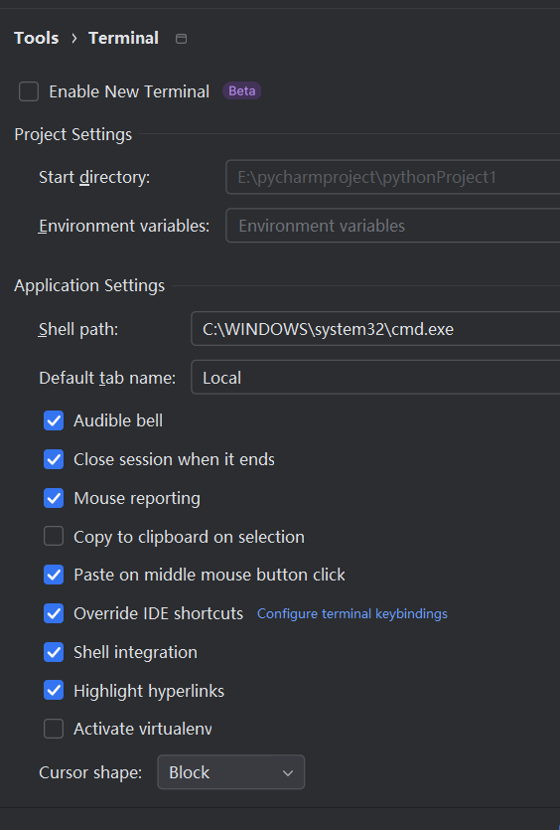Click the Terminal breadcrumb title
560x830 pixels.
[124, 38]
